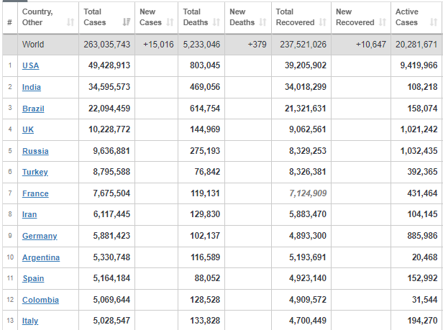
Task: Open the Germany country link
Action: [40, 236]
